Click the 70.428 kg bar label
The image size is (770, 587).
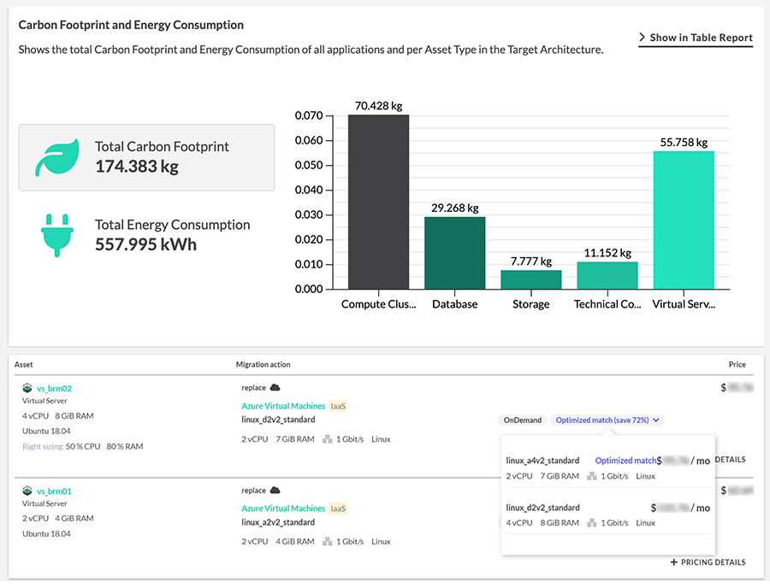tap(379, 106)
